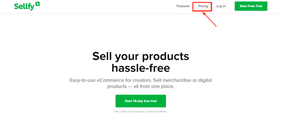Click the "Cancel anytime." text
Screen dimensions: 283x135
[156, 111]
